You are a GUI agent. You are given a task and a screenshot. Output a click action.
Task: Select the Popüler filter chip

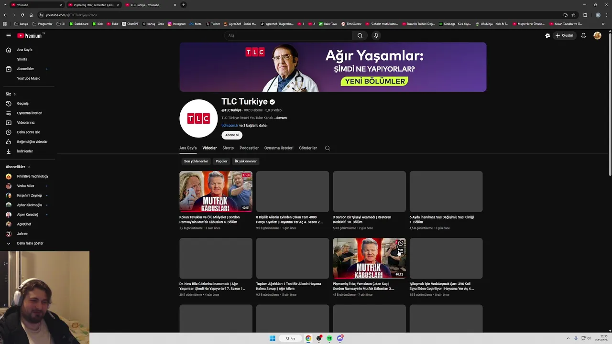[221, 161]
